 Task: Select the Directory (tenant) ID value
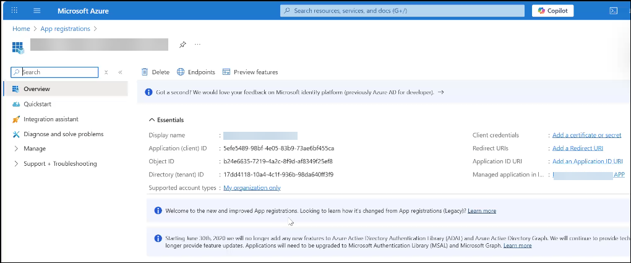point(278,175)
